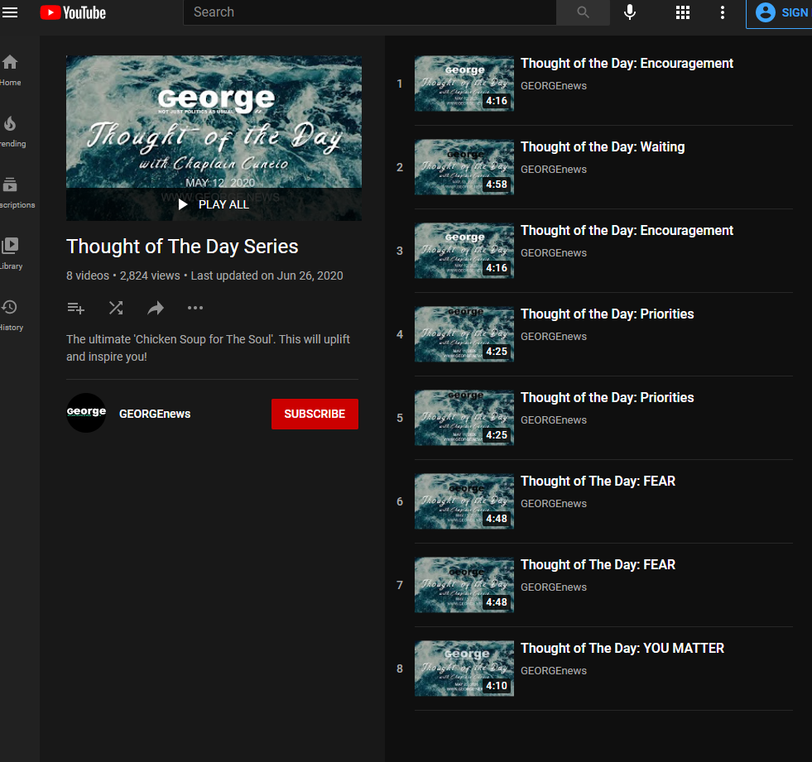Viewport: 812px width, 762px height.
Task: Click GEORGEnews under video 1
Action: pos(554,85)
